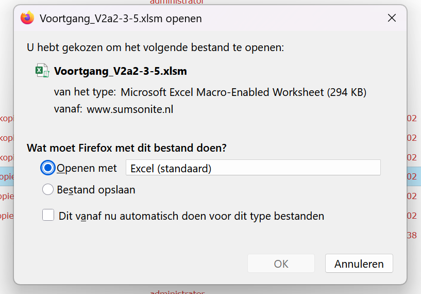Enable 'Dit vanaf nu automatisch doen' checkbox
This screenshot has height=294, width=421.
tap(48, 216)
